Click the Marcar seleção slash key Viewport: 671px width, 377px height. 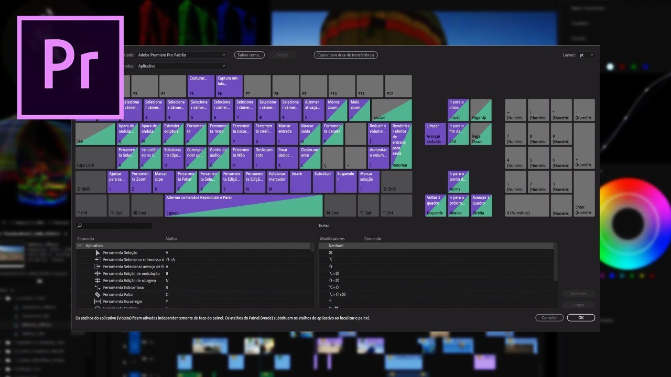(x=369, y=182)
